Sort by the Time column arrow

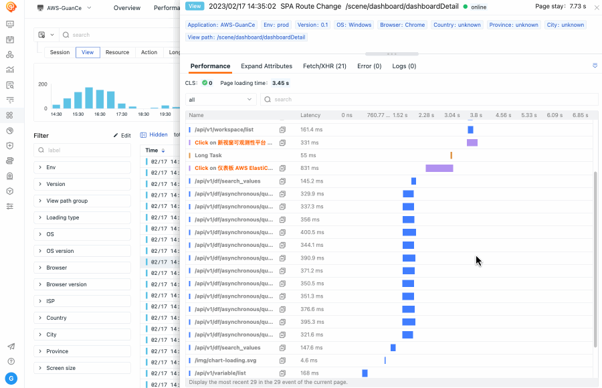point(163,151)
